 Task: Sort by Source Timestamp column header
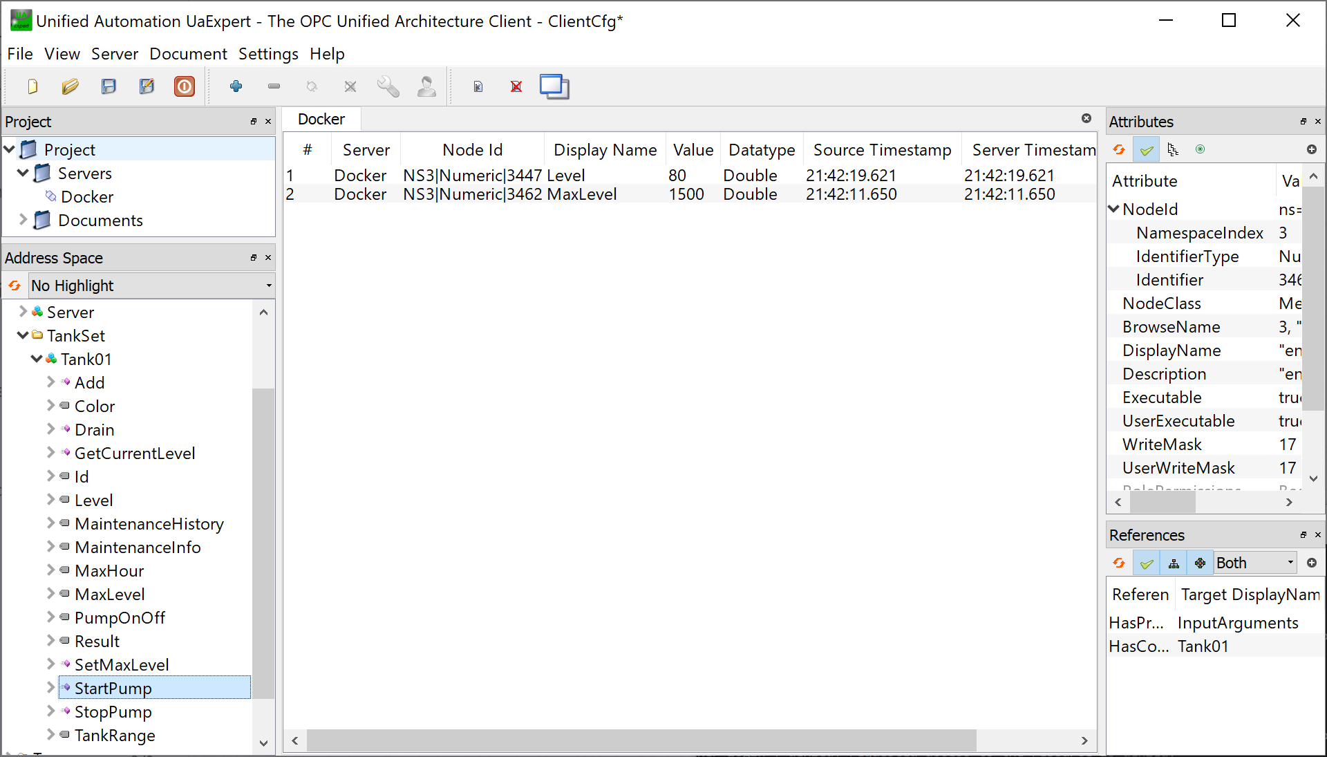[x=882, y=150]
